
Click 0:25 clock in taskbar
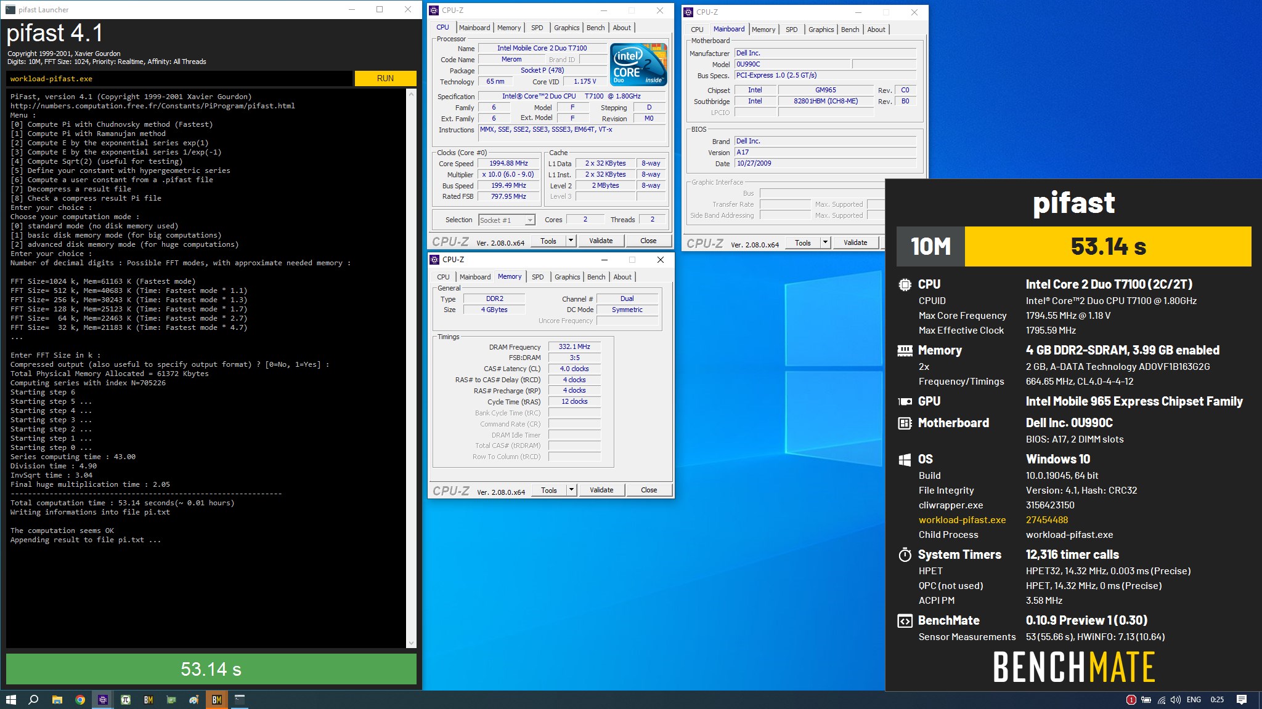[1217, 700]
